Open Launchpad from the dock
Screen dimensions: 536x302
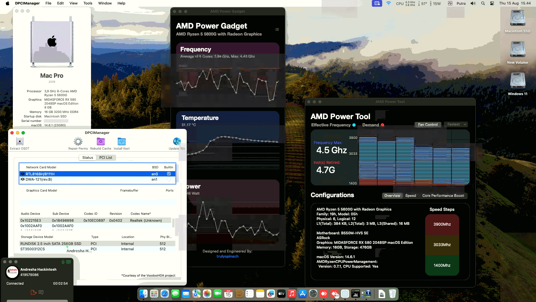coord(154,294)
